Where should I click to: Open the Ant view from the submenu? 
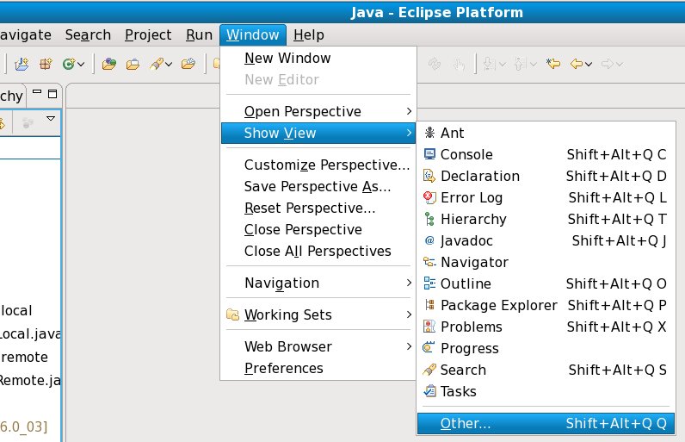click(x=452, y=133)
